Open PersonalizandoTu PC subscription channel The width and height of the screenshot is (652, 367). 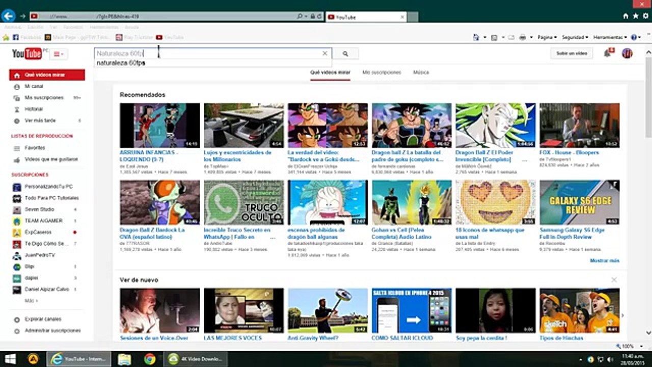pyautogui.click(x=48, y=187)
